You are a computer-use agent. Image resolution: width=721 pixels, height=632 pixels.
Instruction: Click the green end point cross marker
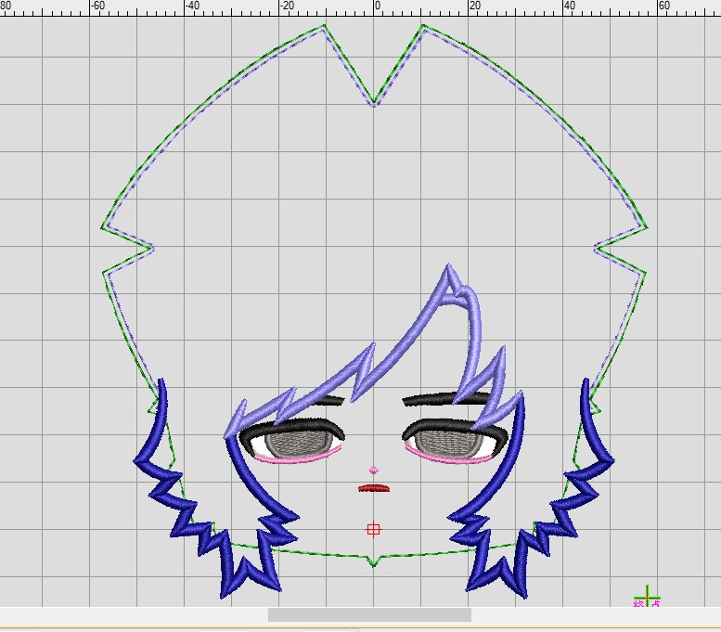tap(647, 598)
